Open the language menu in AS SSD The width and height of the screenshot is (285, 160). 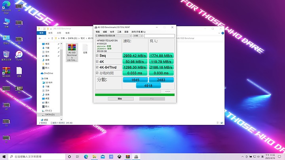pos(126,32)
